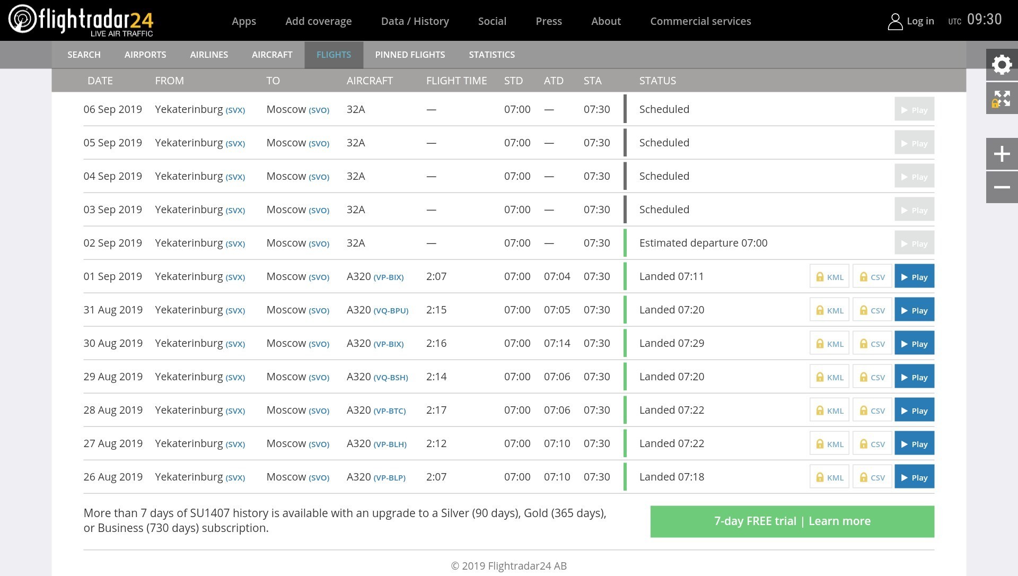Screen dimensions: 1018x576
Task: Open SVX airport link on 06 Sep row
Action: (235, 110)
